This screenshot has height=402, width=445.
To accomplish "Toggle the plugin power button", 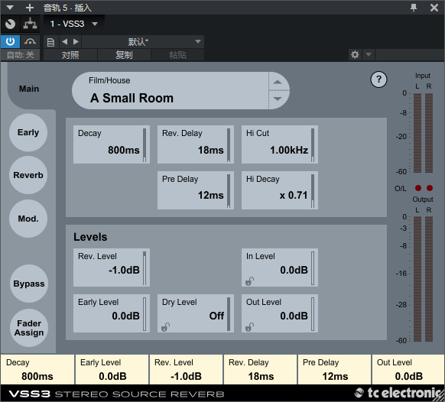I will [x=10, y=42].
